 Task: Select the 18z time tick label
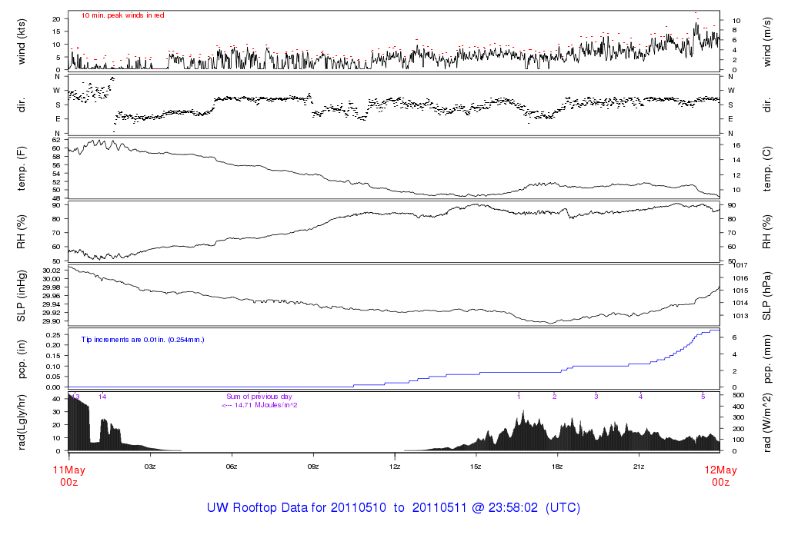(557, 467)
